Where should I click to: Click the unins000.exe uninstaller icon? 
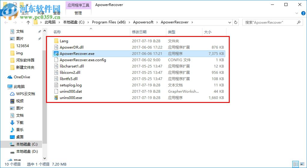[57, 97]
